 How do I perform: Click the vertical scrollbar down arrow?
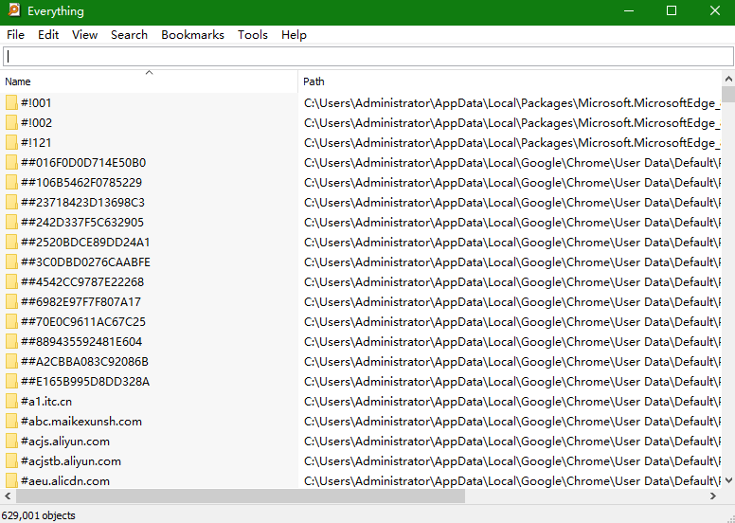(728, 480)
